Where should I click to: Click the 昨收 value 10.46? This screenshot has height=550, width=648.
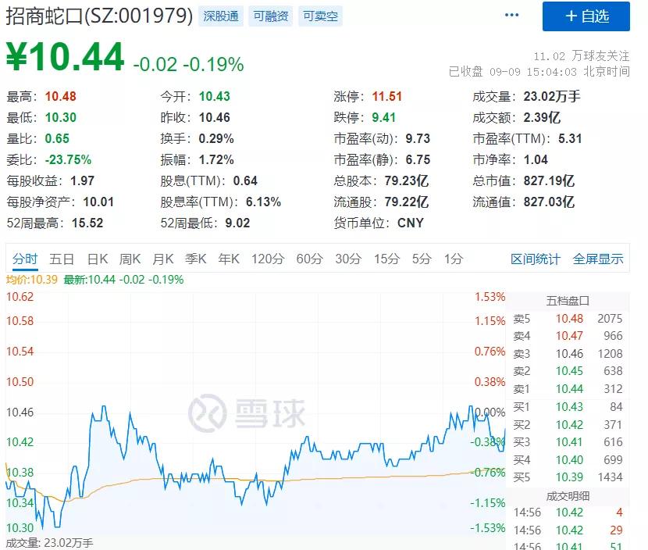(x=215, y=117)
